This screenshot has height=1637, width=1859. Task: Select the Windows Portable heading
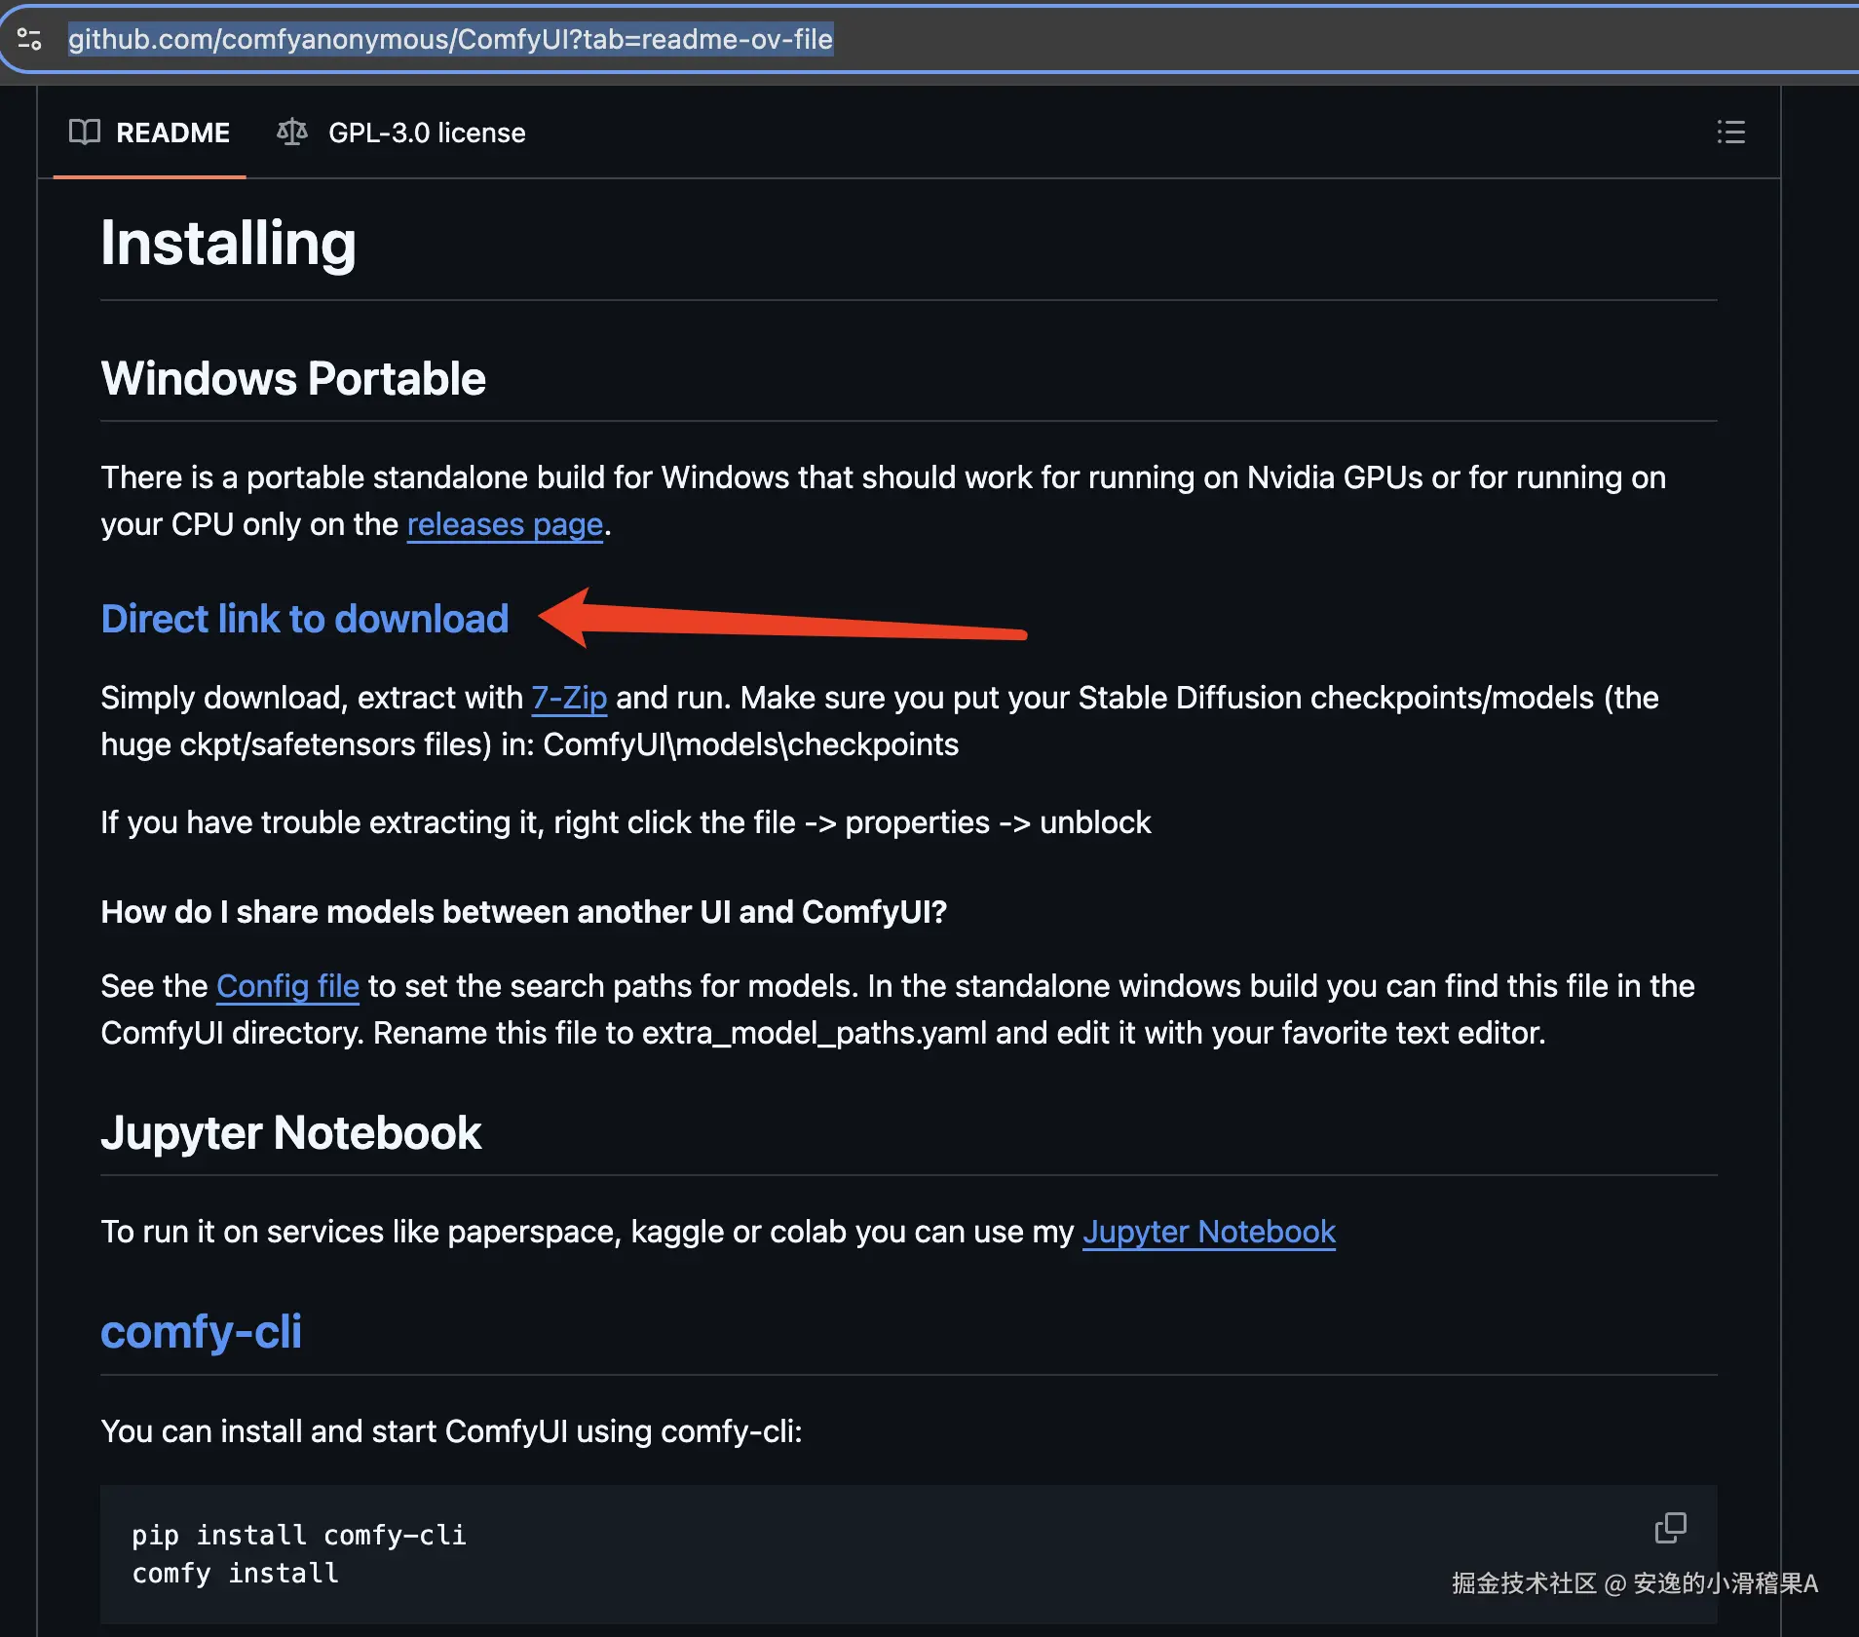pos(293,379)
